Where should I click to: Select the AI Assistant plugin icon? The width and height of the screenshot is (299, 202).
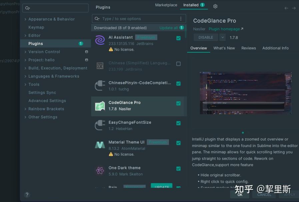(100, 40)
